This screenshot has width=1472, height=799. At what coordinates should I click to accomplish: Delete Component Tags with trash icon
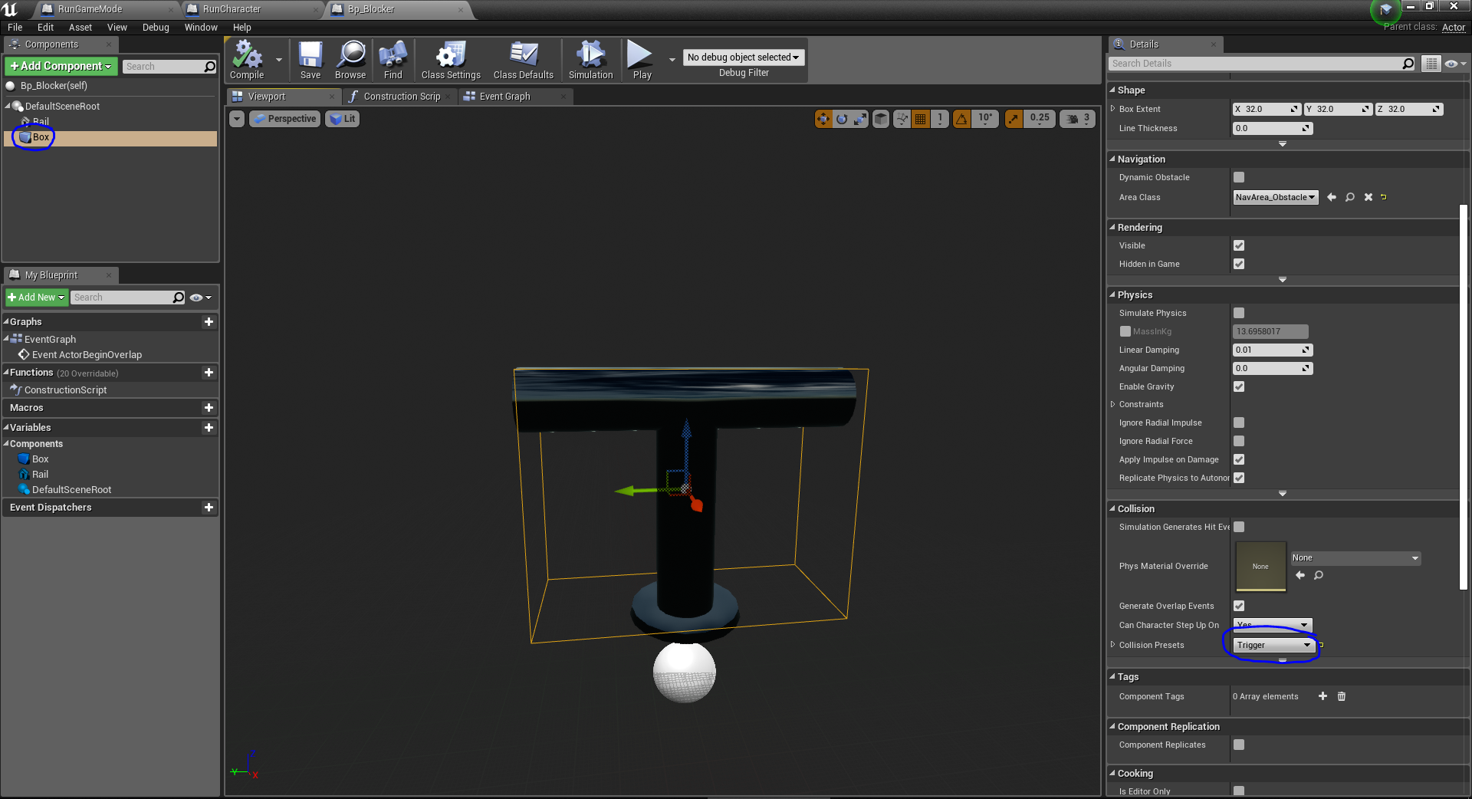coord(1342,696)
